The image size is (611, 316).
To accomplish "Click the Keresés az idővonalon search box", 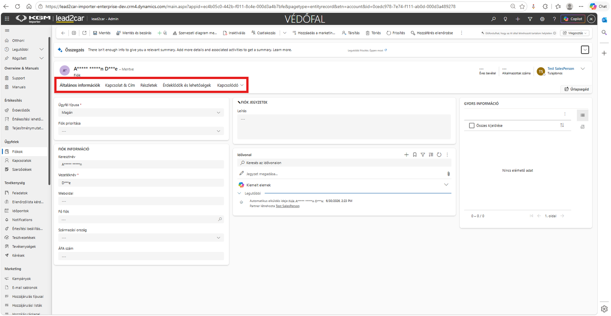I will (x=344, y=163).
